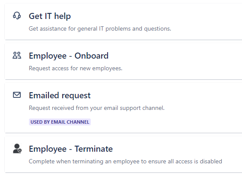This screenshot has width=242, height=178.
Task: Click description 'Request access for new employees.'
Action: point(76,68)
